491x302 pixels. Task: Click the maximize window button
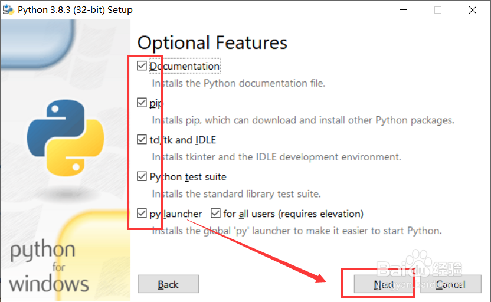click(438, 10)
